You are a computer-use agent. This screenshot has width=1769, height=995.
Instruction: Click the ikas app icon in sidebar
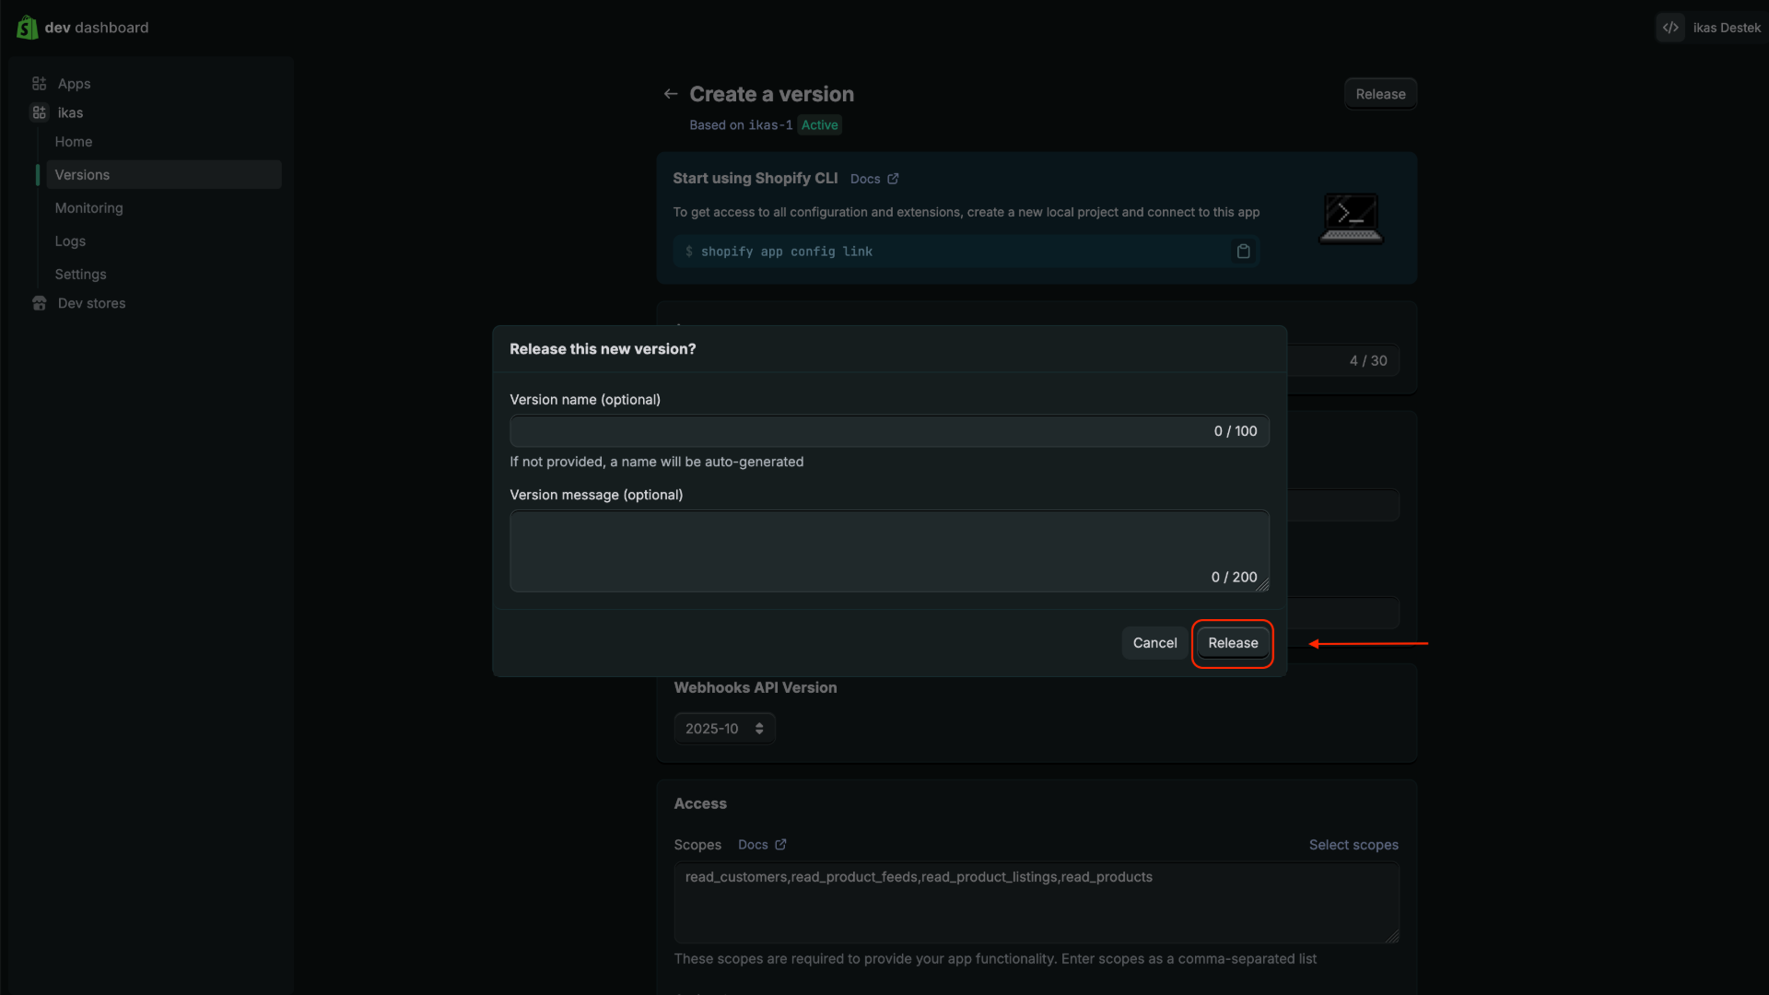[39, 112]
